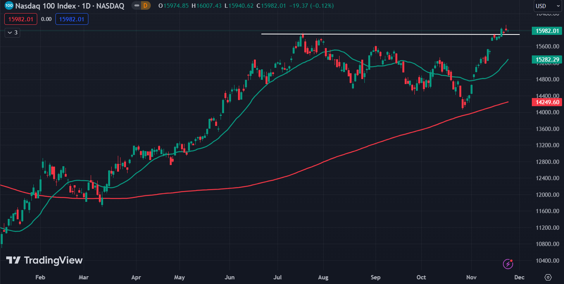
Task: Click the green 15282.29 moving average label
Action: [x=547, y=59]
